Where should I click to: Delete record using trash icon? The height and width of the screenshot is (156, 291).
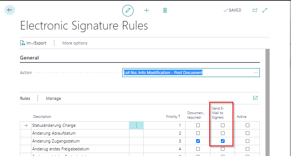click(x=165, y=10)
